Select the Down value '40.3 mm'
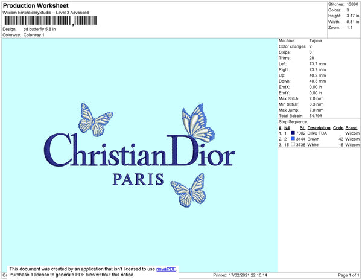Viewport: 362px width, 280px height. 317,81
